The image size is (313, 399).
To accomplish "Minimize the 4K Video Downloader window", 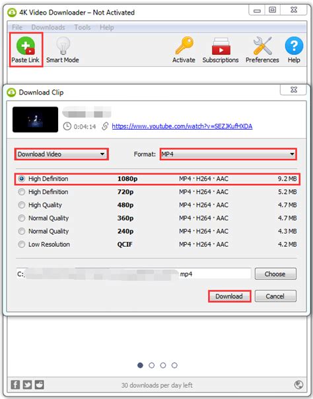I will pyautogui.click(x=257, y=10).
